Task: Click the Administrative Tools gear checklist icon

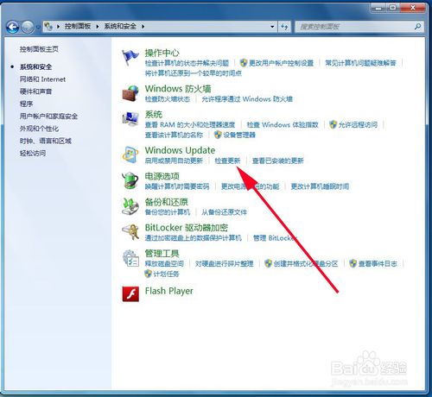Action: (130, 258)
